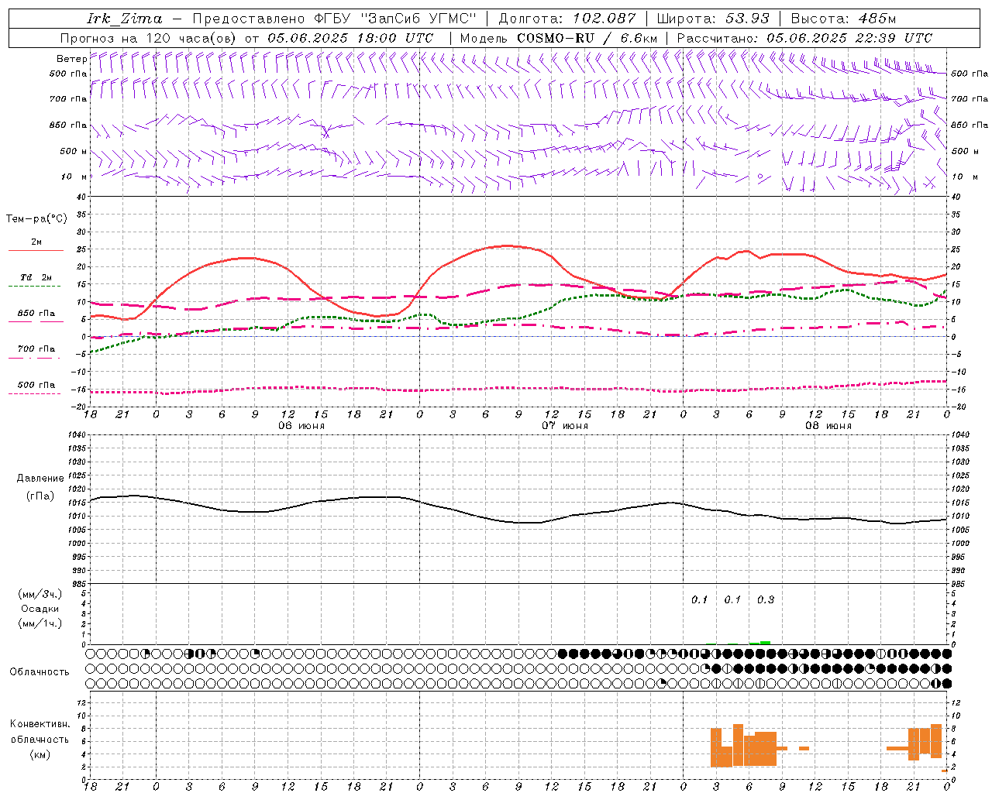
Task: Click the Ветер label of the wind panel
Action: [x=71, y=59]
